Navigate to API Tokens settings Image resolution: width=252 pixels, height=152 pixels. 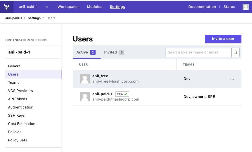coord(17,99)
